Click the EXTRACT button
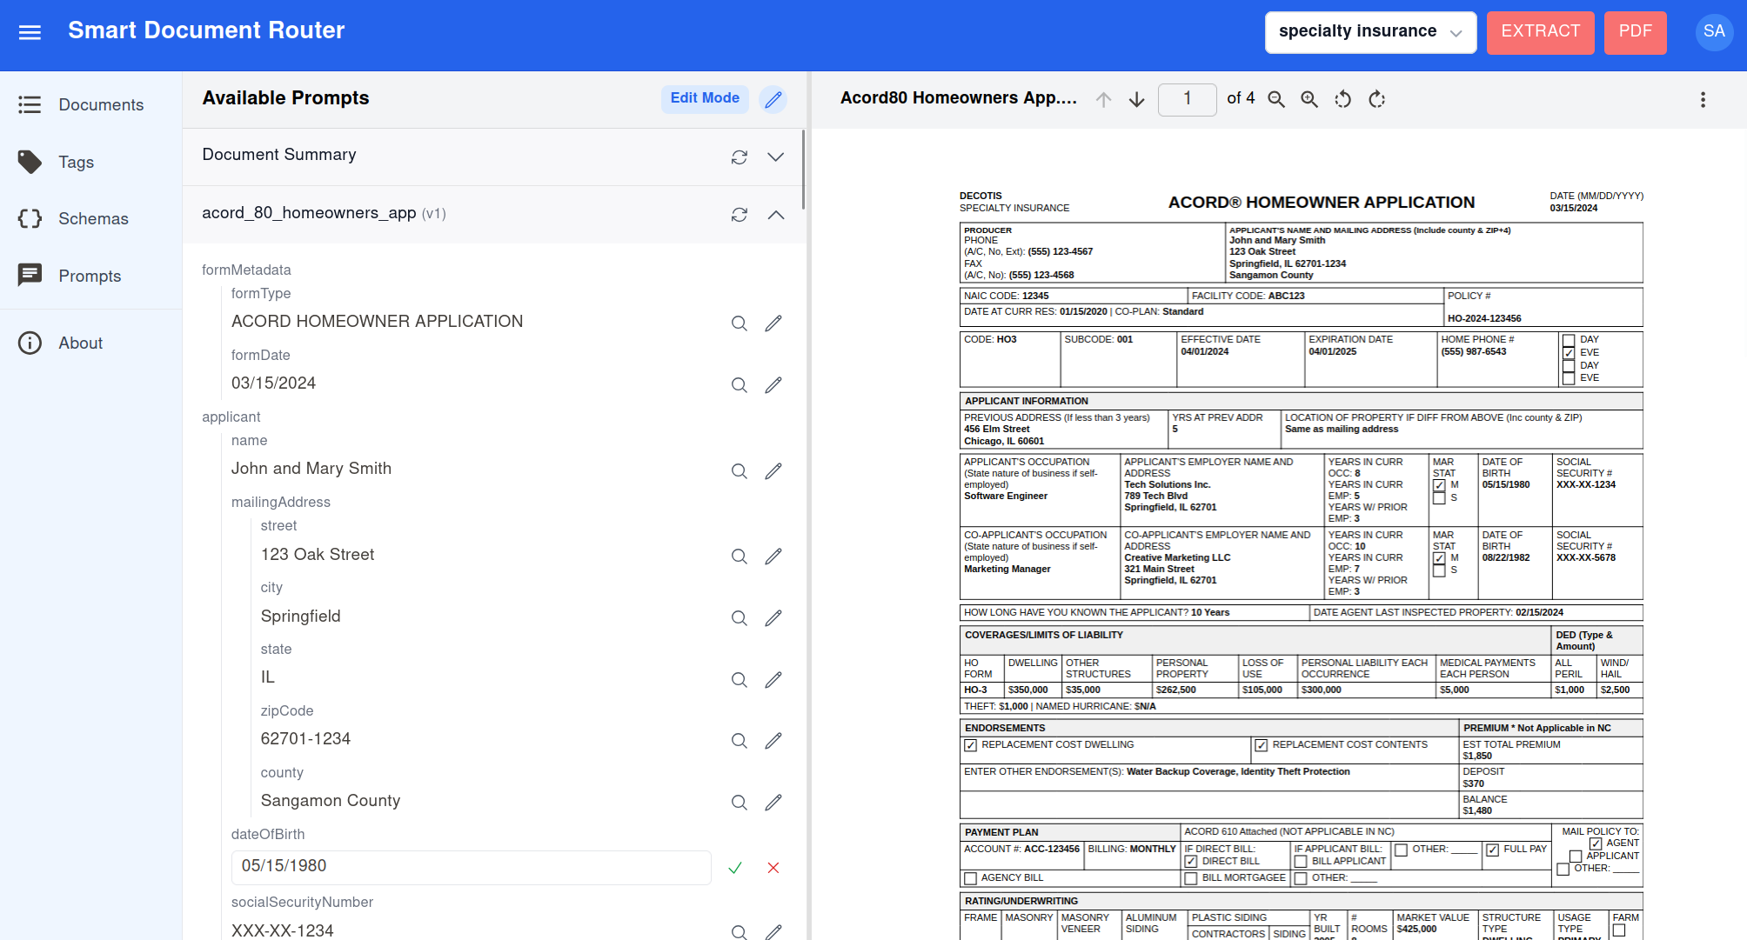Viewport: 1747px width, 940px height. point(1539,32)
